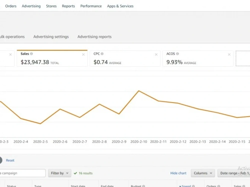Remove the leftmost partially visible metric card

(x=10, y=55)
